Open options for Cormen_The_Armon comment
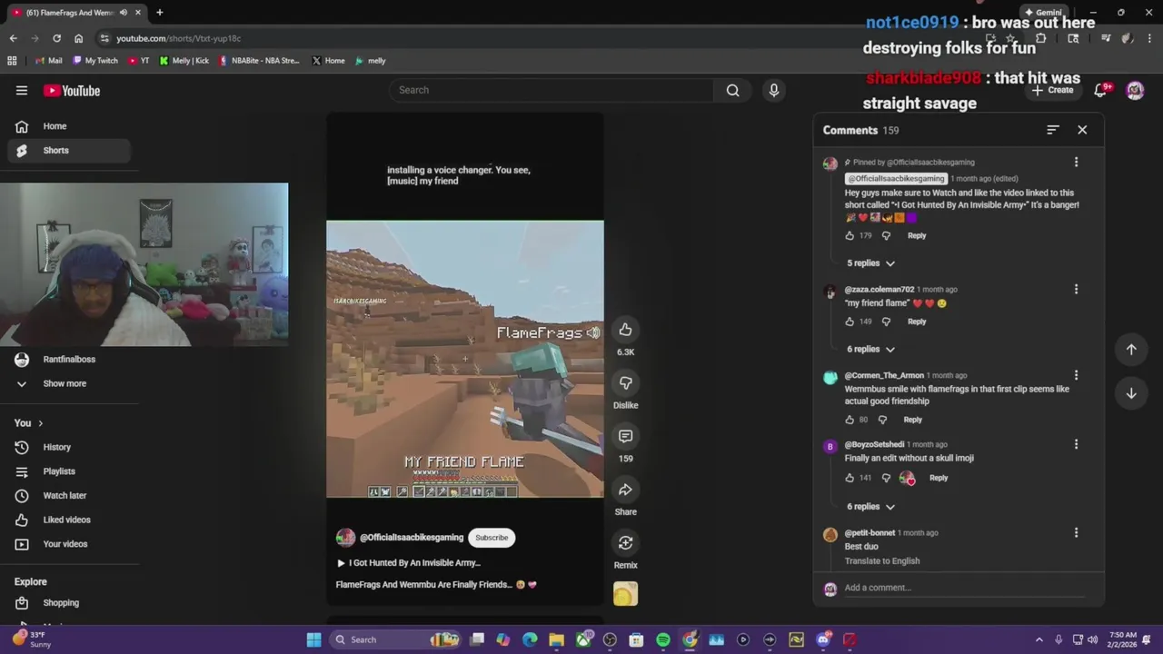Viewport: 1163px width, 654px height. point(1076,375)
